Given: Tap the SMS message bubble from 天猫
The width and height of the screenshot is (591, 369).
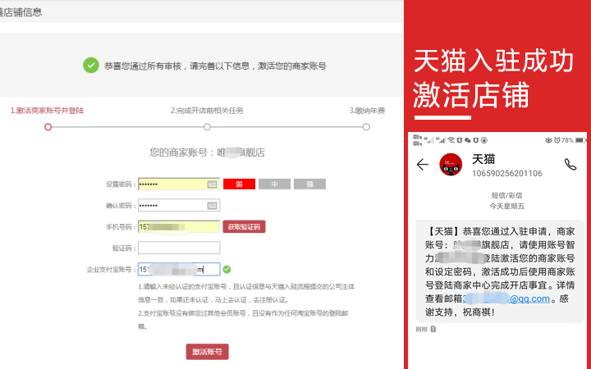Looking at the screenshot, I should click(500, 271).
